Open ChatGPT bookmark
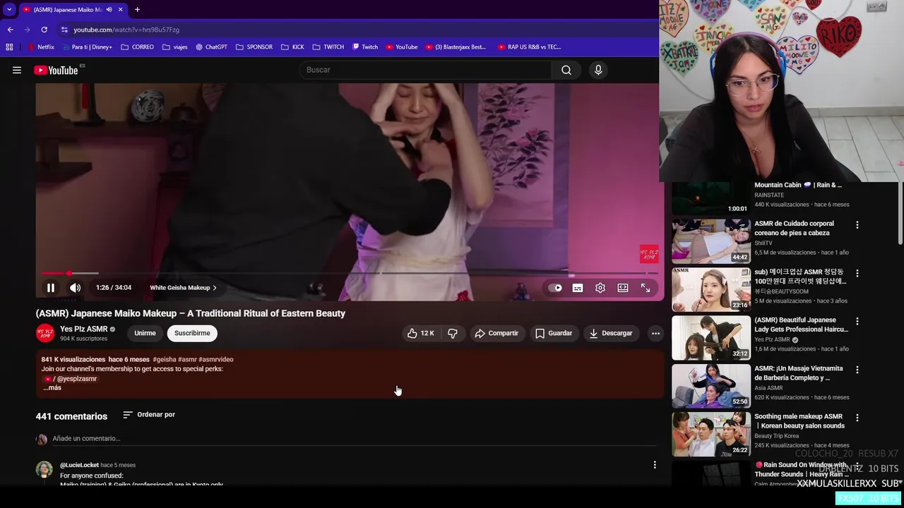Image resolution: width=904 pixels, height=508 pixels. pos(211,47)
